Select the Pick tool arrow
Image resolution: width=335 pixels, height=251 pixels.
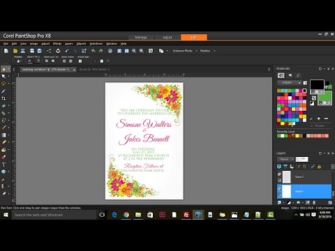[3, 76]
